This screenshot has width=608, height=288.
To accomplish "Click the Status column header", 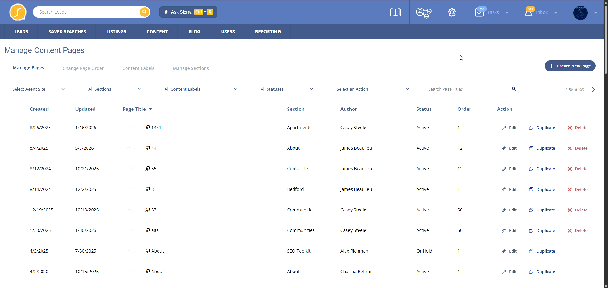I will [424, 109].
